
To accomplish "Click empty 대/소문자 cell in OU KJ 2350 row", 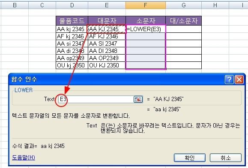I will click(184, 65).
